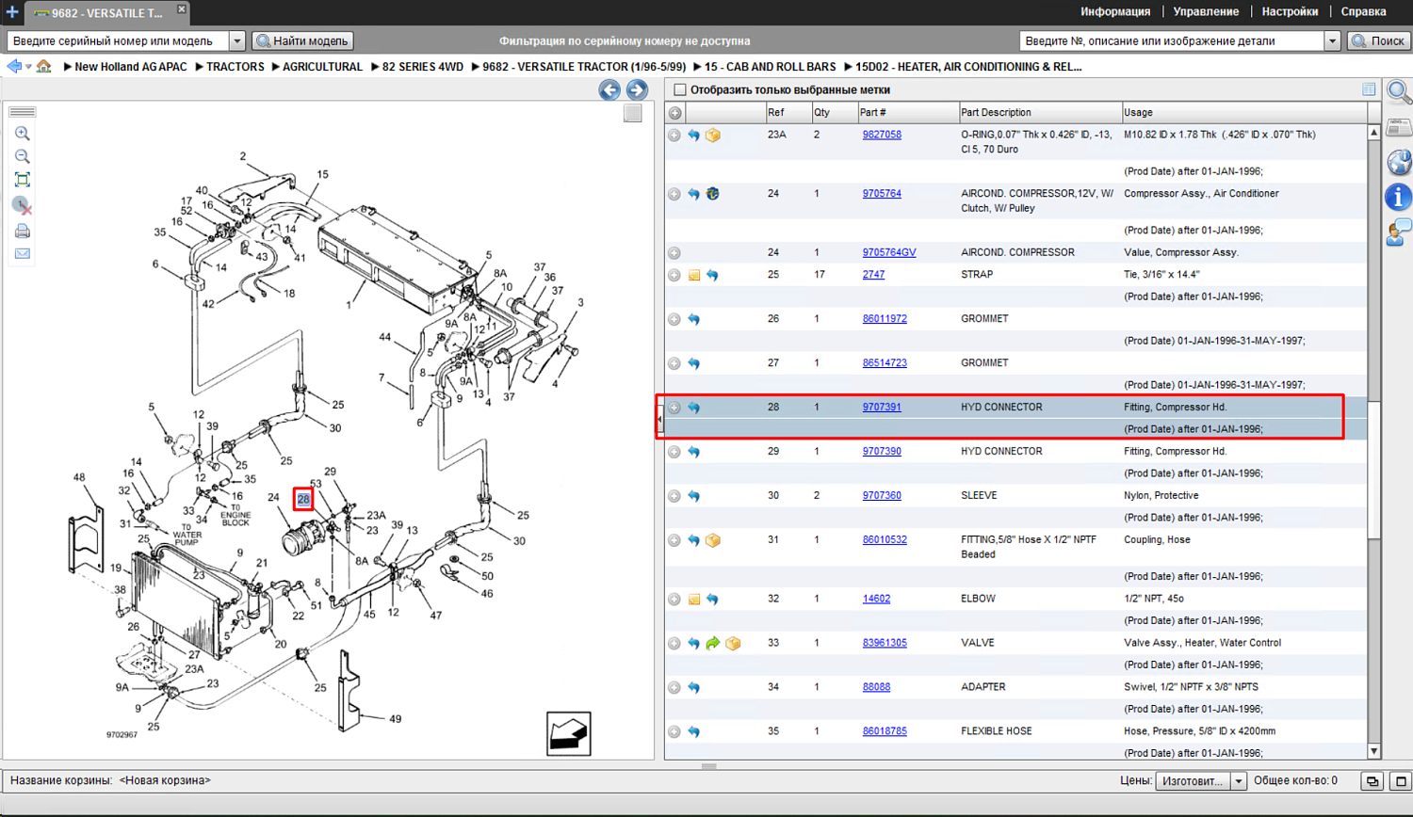This screenshot has height=817, width=1413.
Task: Show the previous illustration with the left circle arrow
Action: click(x=609, y=89)
